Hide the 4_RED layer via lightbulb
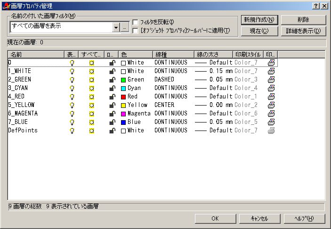The image size is (331, 229). [72, 97]
